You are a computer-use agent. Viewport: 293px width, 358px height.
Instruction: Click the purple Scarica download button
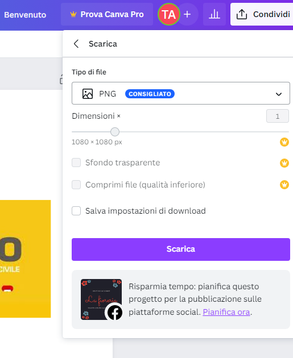click(x=181, y=249)
